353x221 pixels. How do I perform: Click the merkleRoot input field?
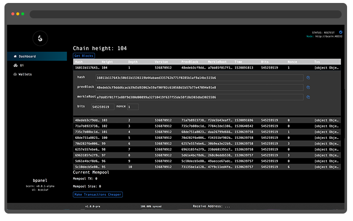click(199, 97)
